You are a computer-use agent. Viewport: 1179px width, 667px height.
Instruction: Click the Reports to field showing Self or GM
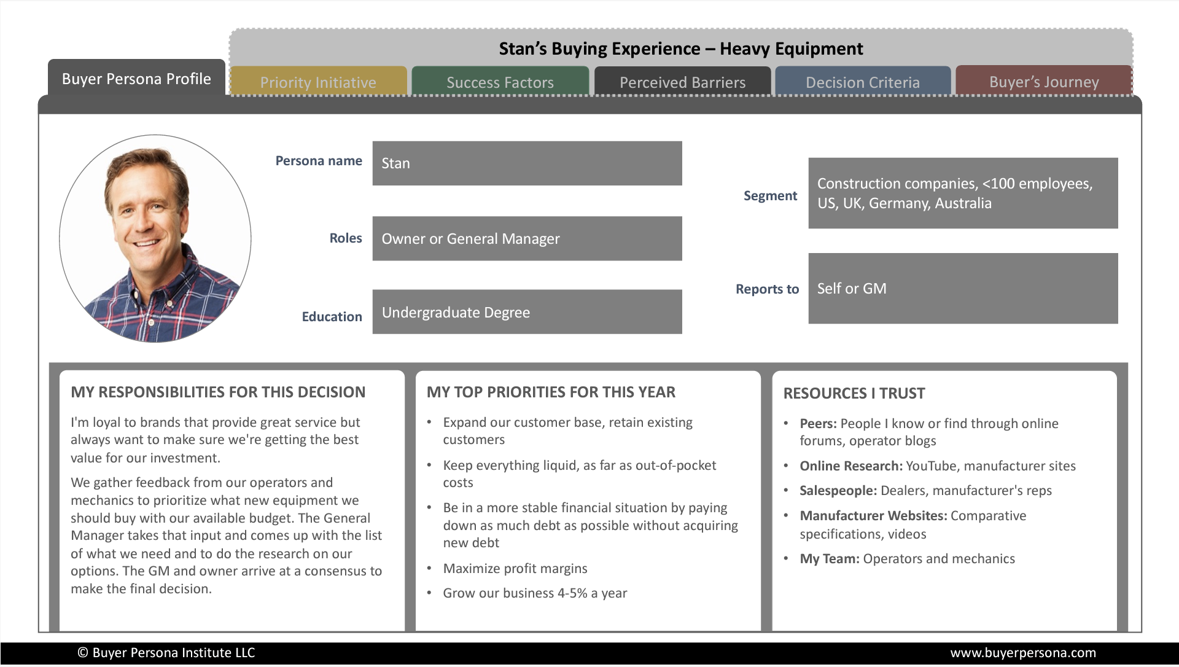pos(963,288)
